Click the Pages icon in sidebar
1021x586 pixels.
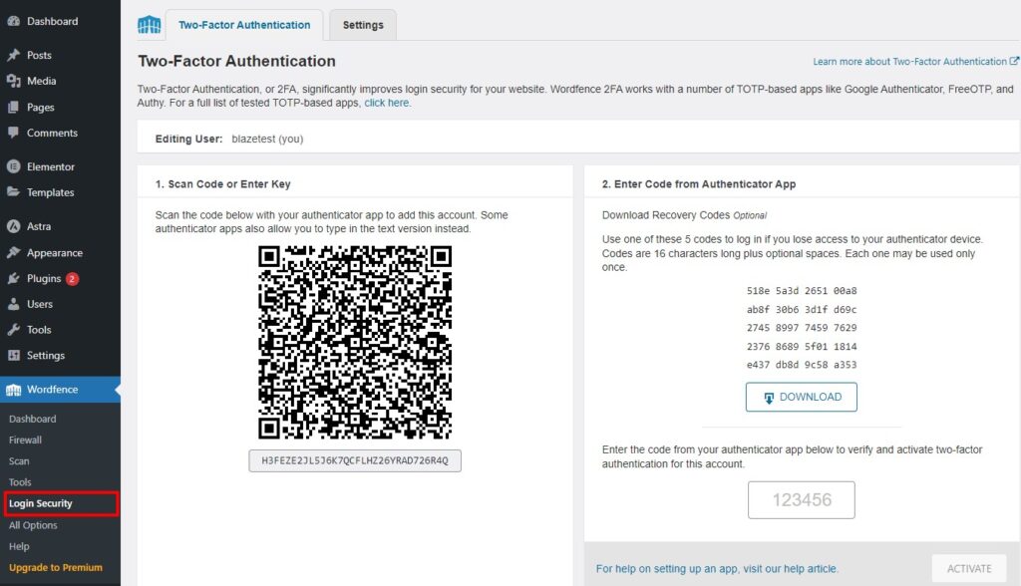13,107
